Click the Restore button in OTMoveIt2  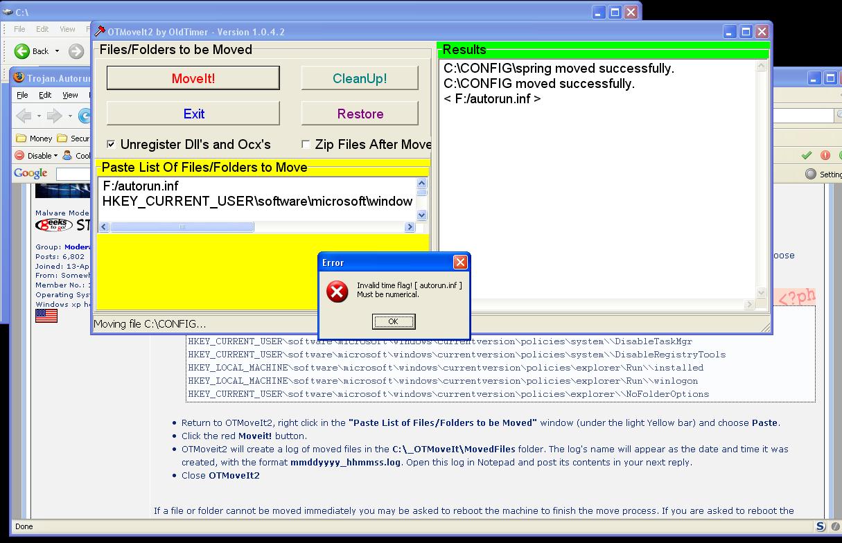tap(360, 114)
